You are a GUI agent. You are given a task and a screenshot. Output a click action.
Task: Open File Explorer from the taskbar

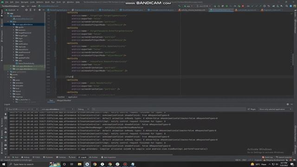click(79, 164)
